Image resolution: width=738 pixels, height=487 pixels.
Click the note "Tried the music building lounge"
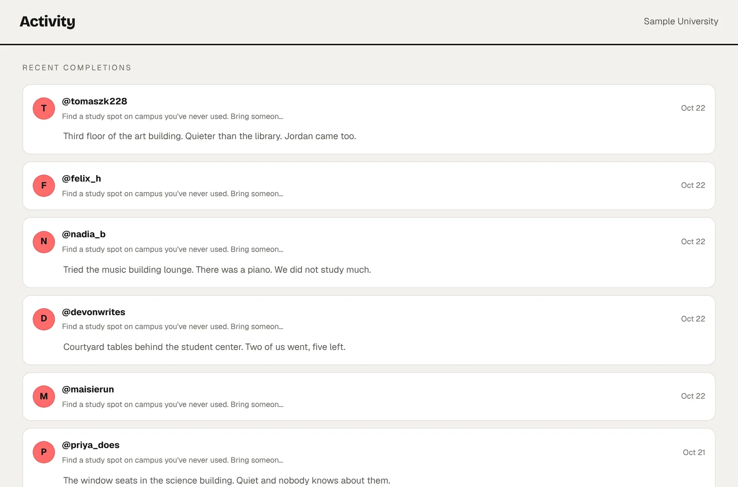[x=217, y=270]
